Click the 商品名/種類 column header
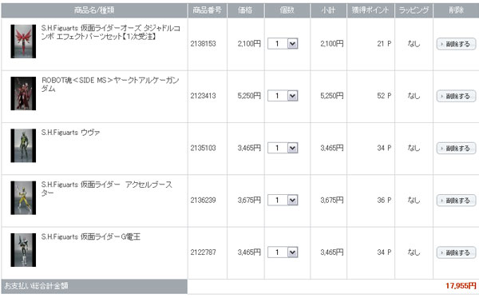This screenshot has height=298, width=479. 94,10
